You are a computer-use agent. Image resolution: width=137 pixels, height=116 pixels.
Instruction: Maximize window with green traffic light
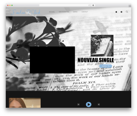(12, 5)
